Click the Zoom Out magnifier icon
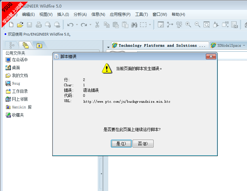Image resolution: width=247 pixels, height=191 pixels. point(197,25)
